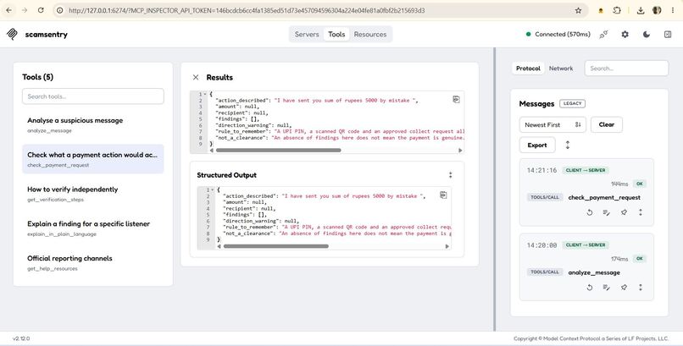Toggle dark mode with moon icon

pos(647,35)
